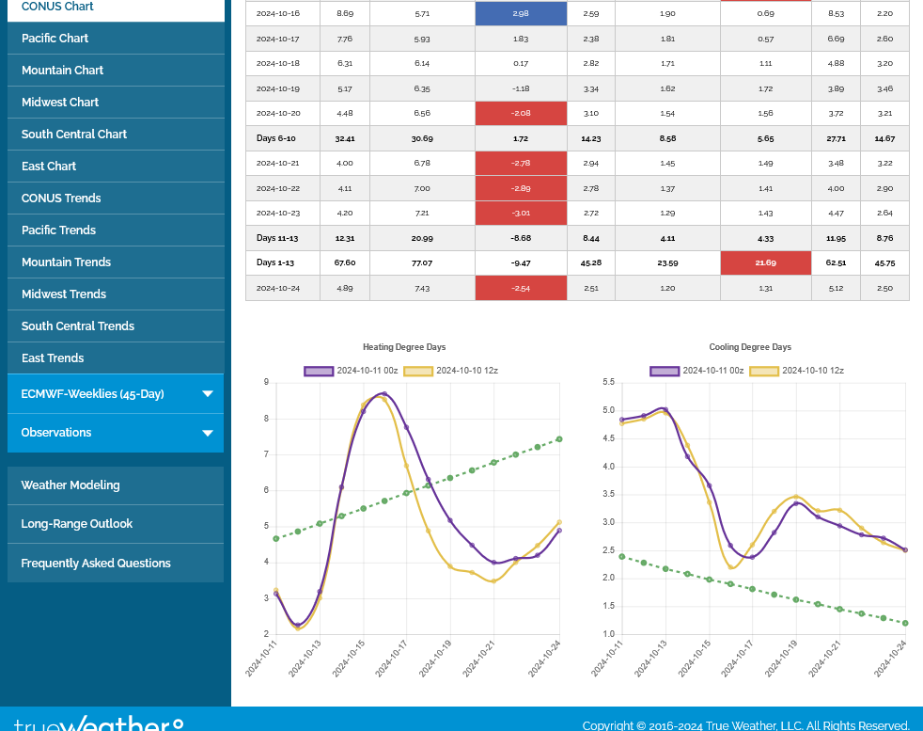
Task: Click the yellow 2024-10-10 12z swatch in Cooling chart legend
Action: 763,371
